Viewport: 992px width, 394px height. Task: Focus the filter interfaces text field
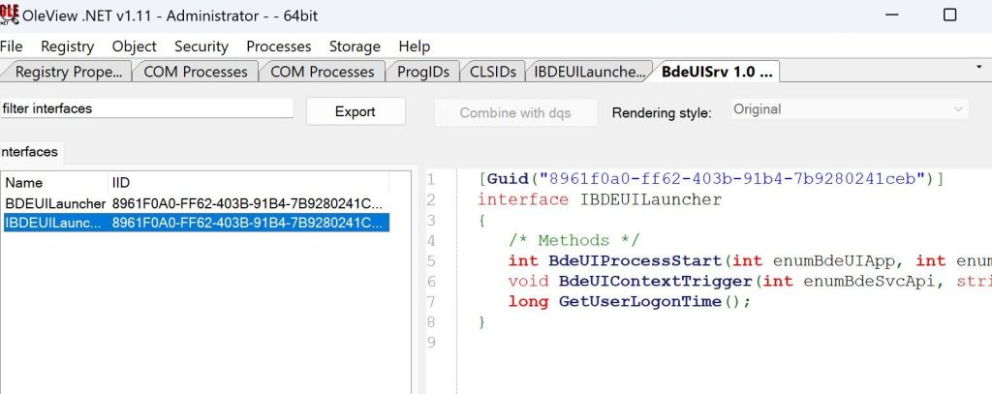point(145,108)
